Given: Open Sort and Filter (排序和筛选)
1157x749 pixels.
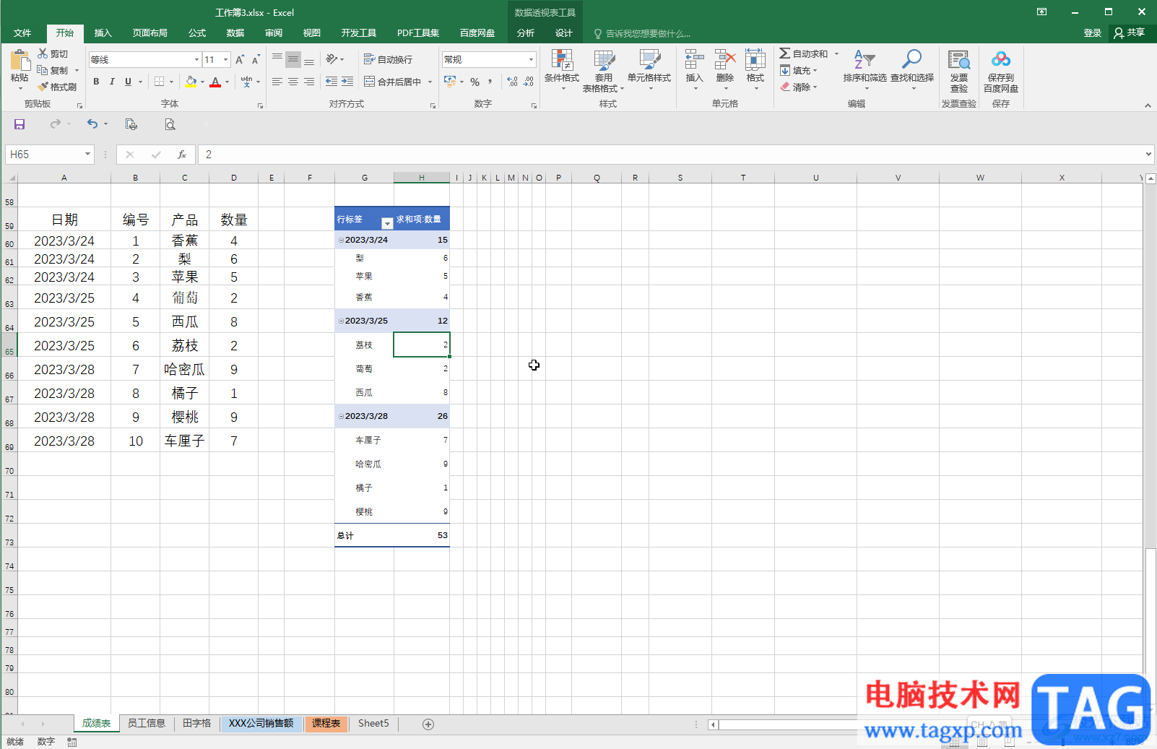Looking at the screenshot, I should (x=864, y=69).
